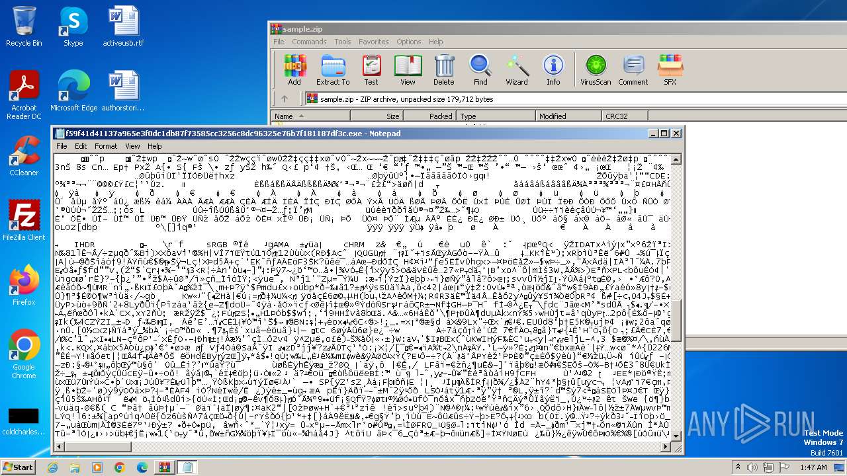
Task: Run the Test archive tool
Action: pos(371,70)
